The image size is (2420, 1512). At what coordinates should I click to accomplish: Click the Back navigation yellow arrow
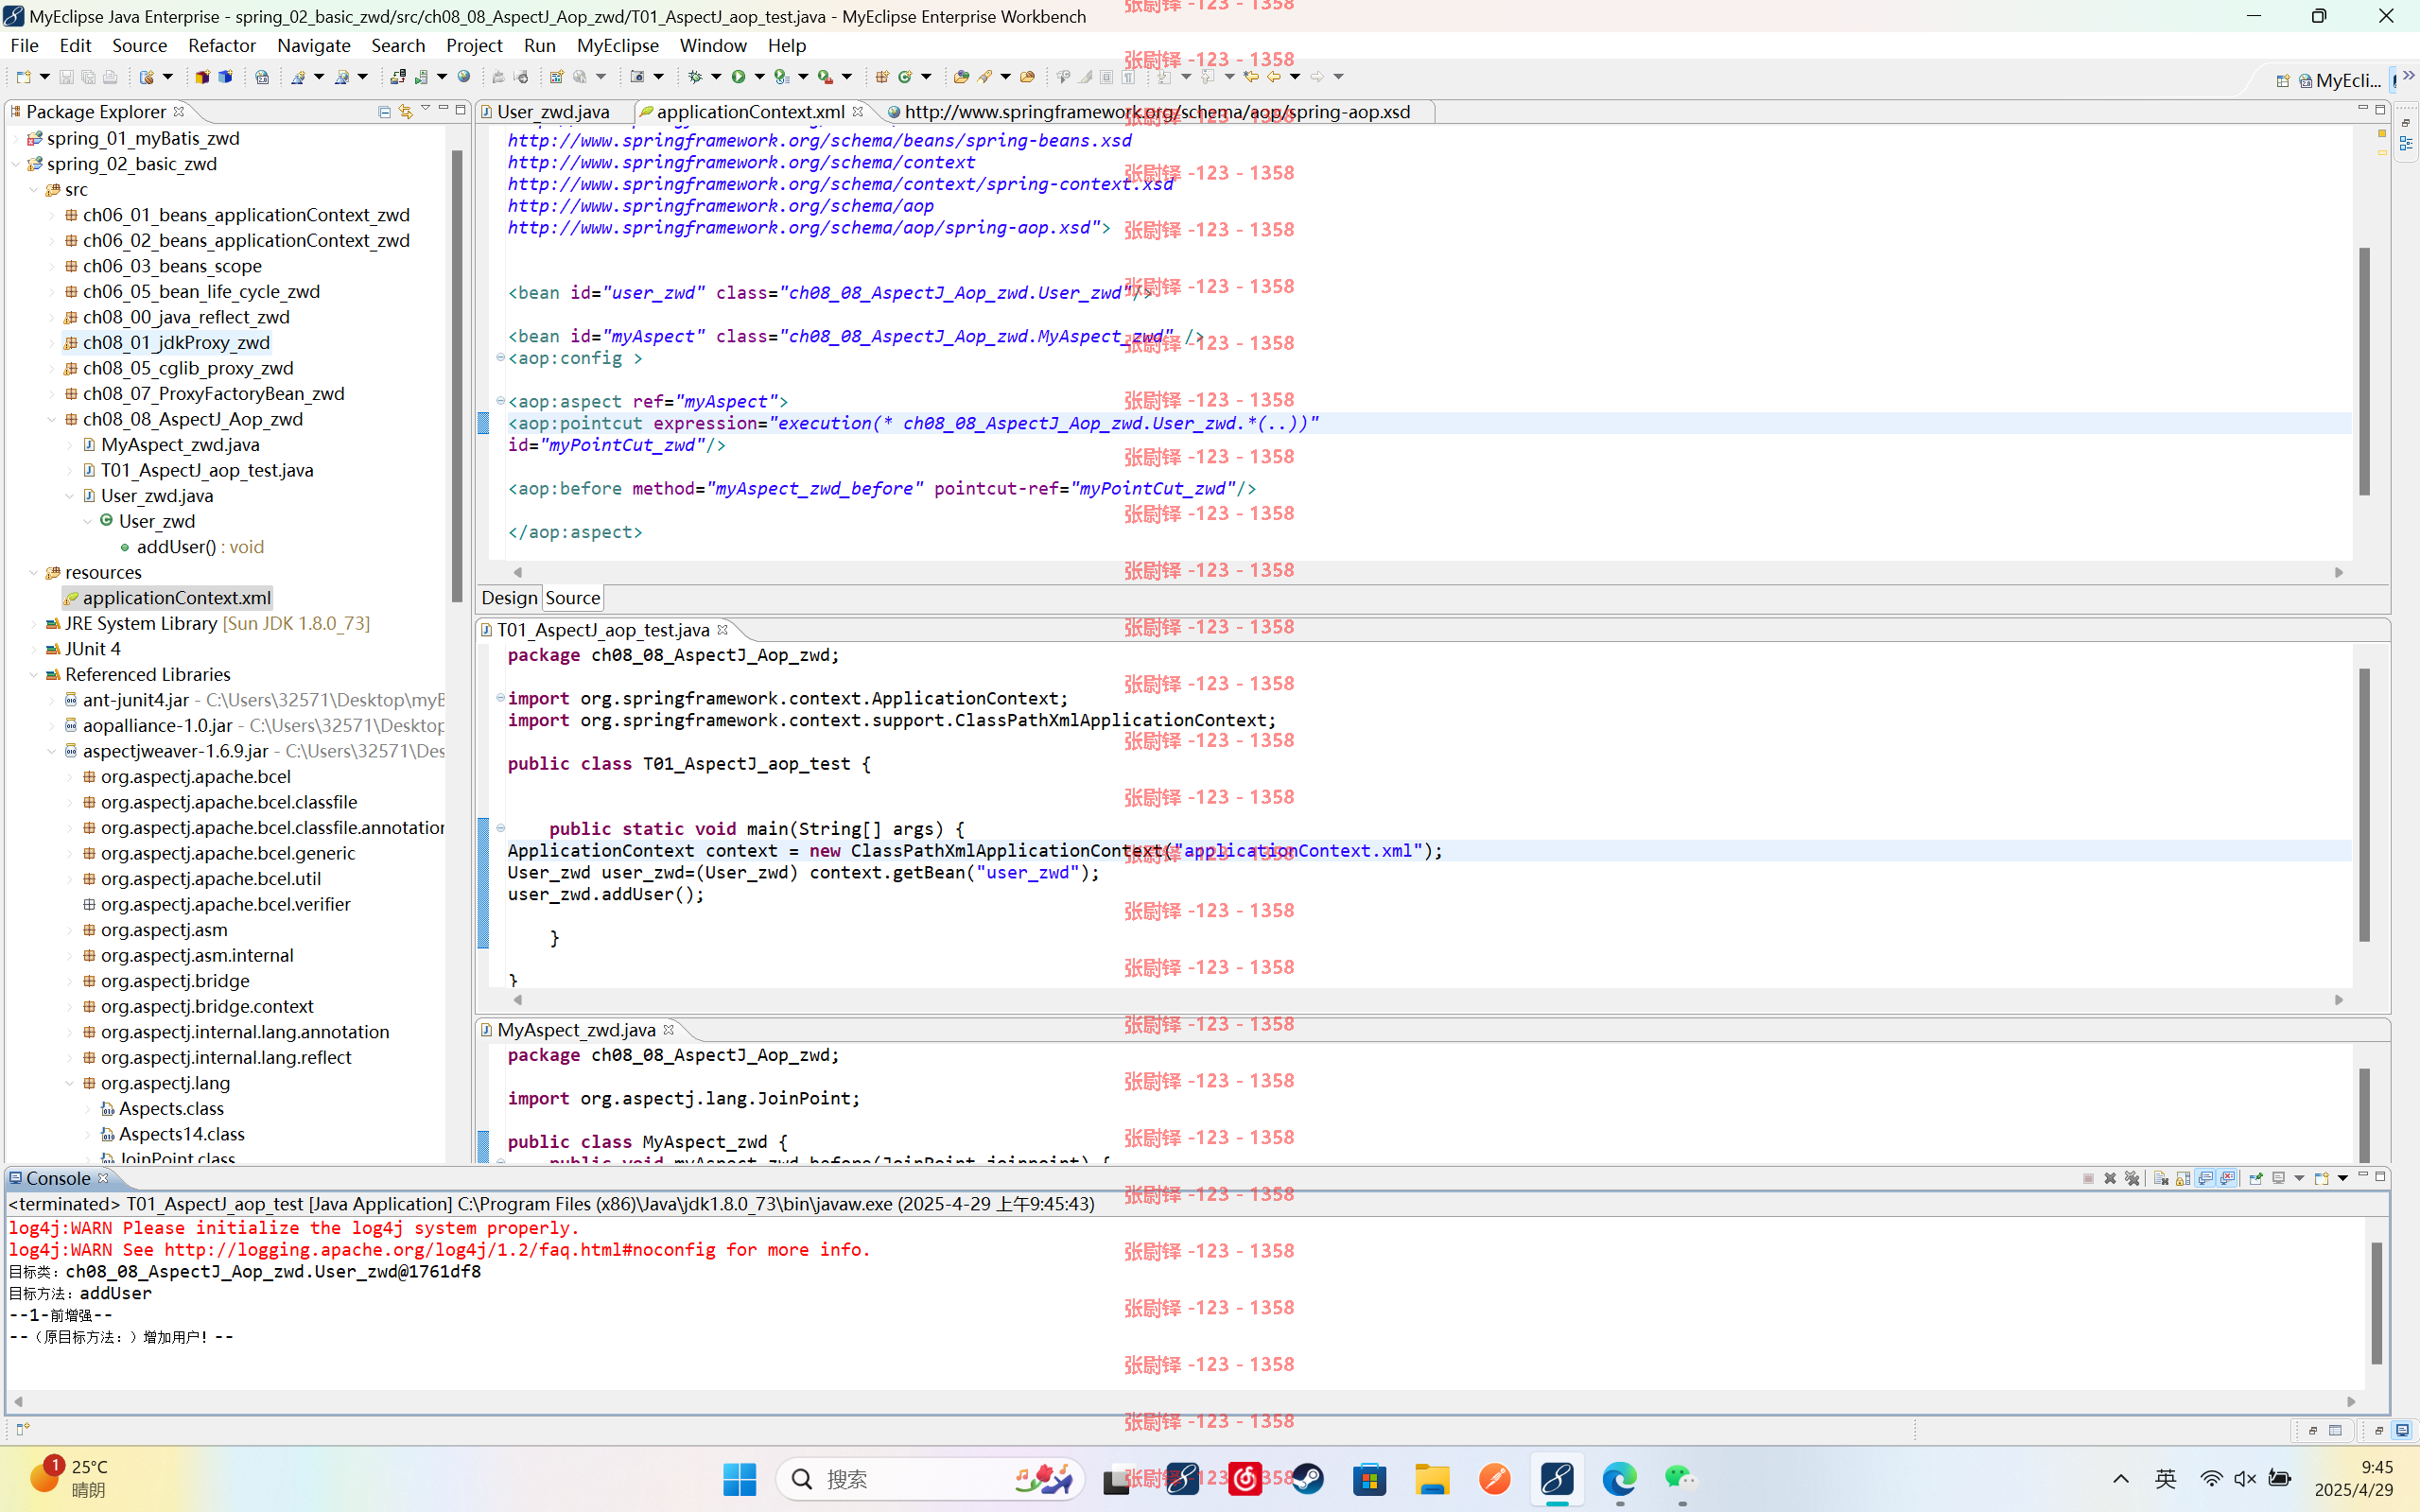1274,77
